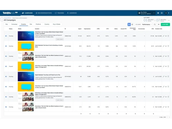172x129 pixels.
Task: Delete the 'Secret Tool to Unlocking' creative
Action: (168, 46)
